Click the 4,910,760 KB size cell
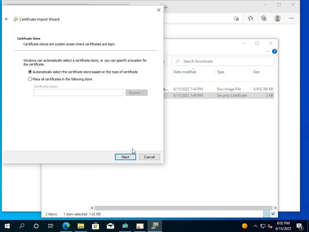The height and width of the screenshot is (232, 309). (x=263, y=89)
